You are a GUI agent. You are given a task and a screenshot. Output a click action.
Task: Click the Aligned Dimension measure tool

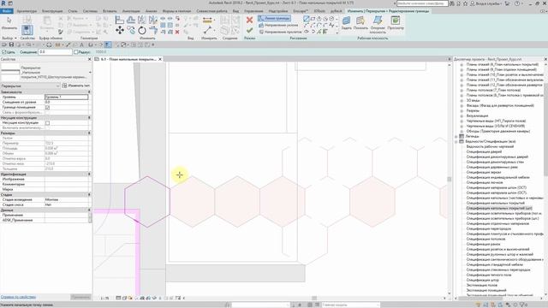pos(207,21)
